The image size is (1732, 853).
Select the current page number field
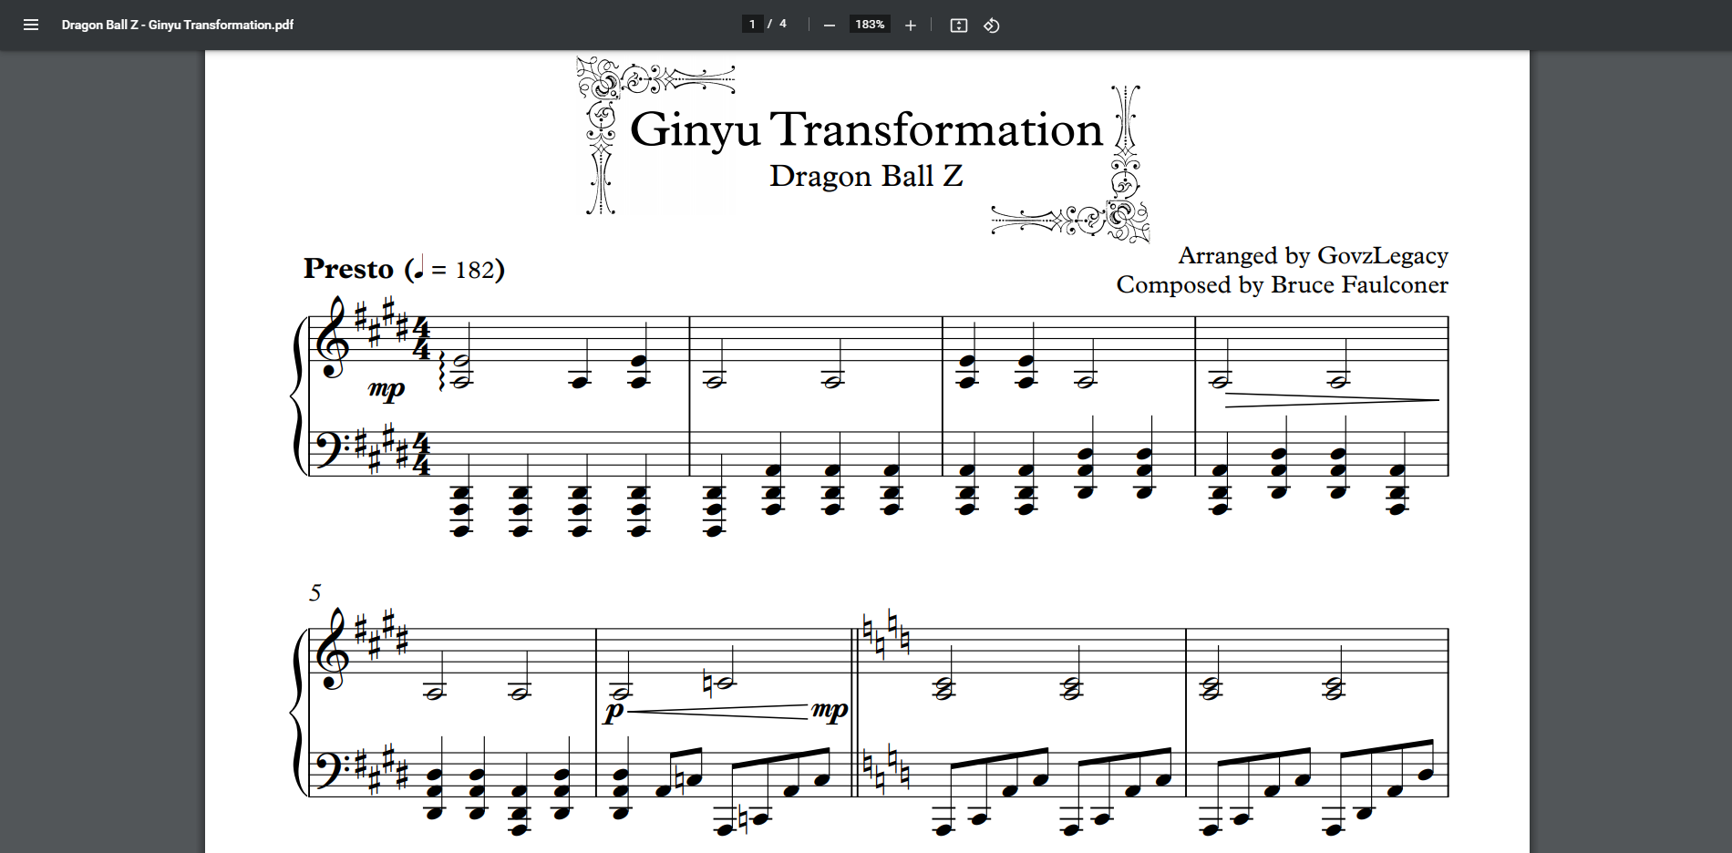pyautogui.click(x=752, y=25)
